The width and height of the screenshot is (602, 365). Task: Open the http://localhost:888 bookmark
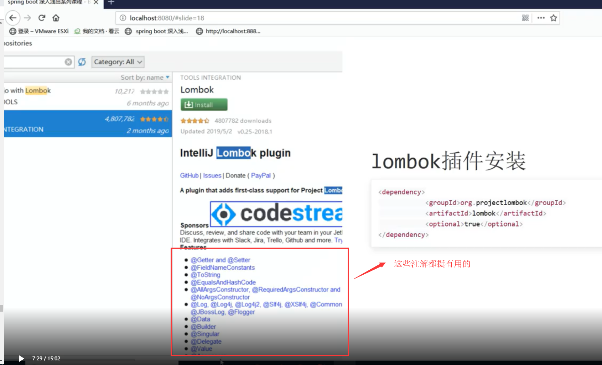click(228, 31)
